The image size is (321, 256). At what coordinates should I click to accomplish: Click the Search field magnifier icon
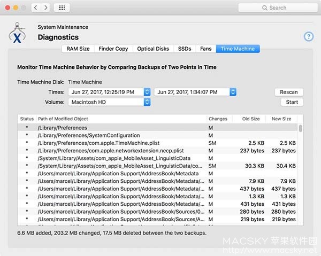tap(264, 8)
